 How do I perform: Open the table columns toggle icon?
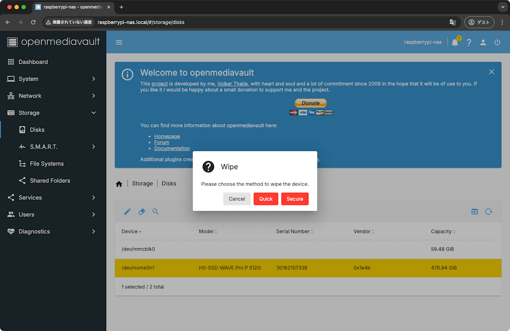point(475,212)
